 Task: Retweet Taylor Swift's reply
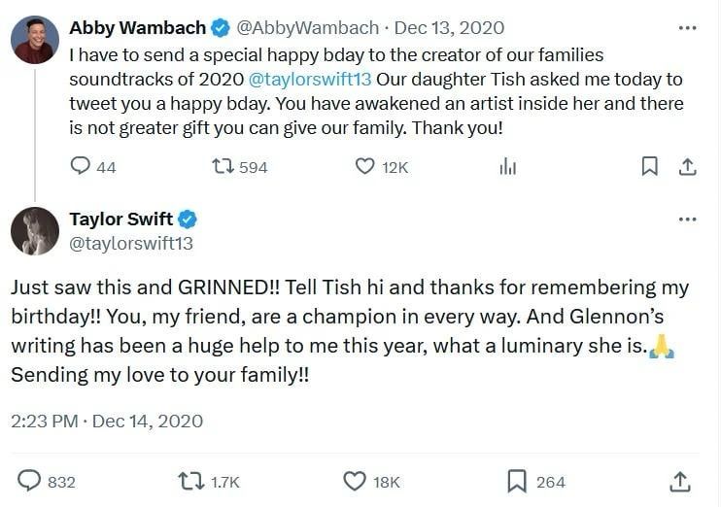192,481
